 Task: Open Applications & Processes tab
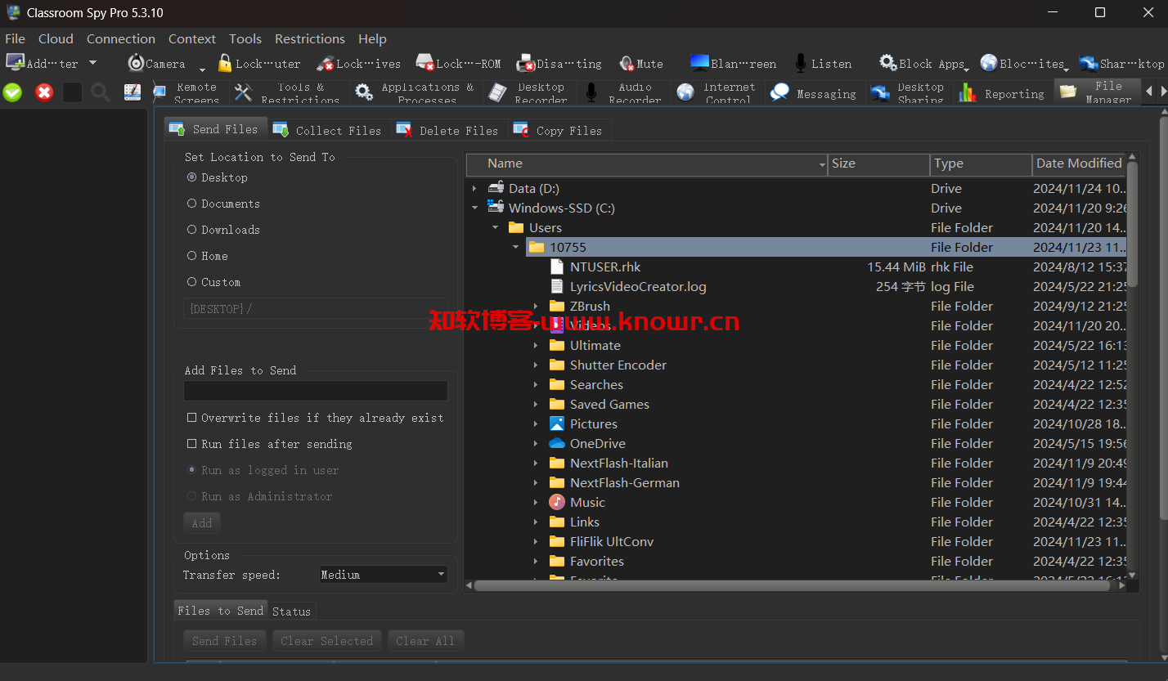(x=416, y=92)
